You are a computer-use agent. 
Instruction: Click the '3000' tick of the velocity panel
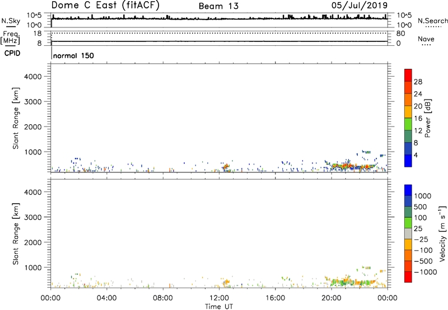click(32, 217)
